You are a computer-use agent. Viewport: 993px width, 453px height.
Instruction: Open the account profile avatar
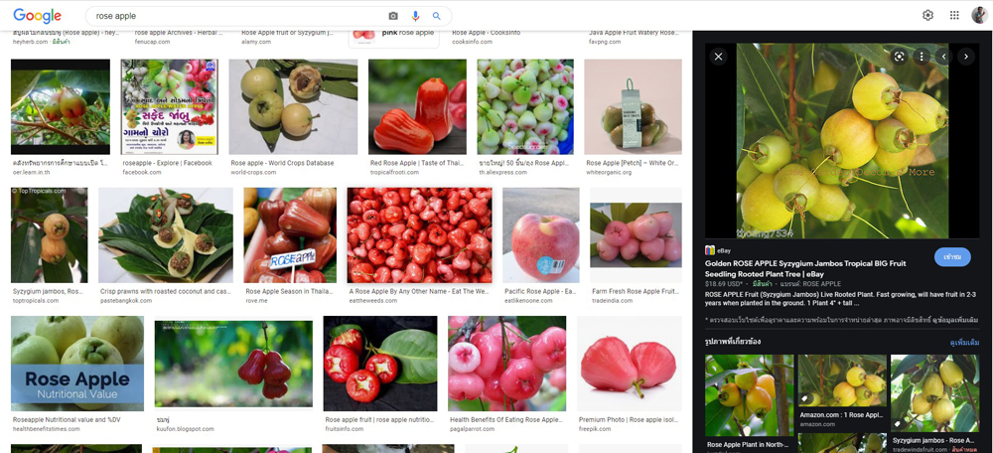pos(979,15)
